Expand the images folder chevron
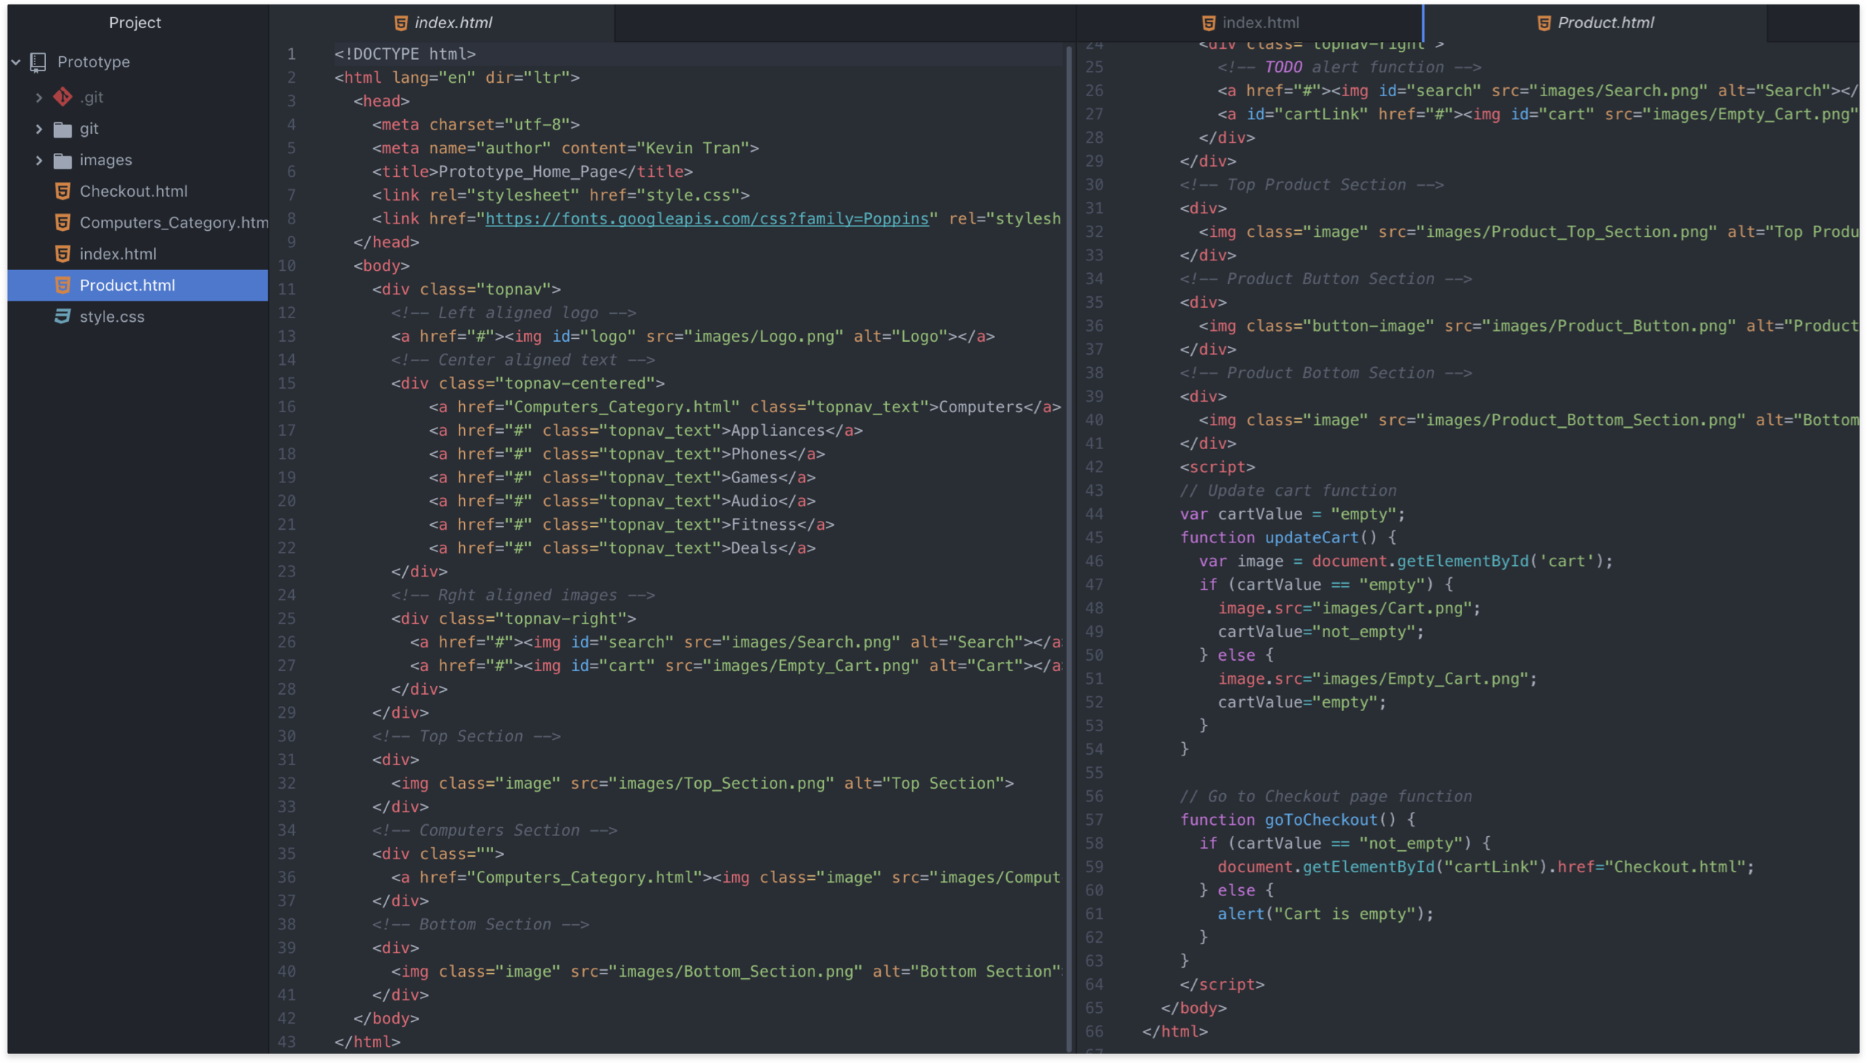This screenshot has width=1867, height=1064. [x=38, y=160]
